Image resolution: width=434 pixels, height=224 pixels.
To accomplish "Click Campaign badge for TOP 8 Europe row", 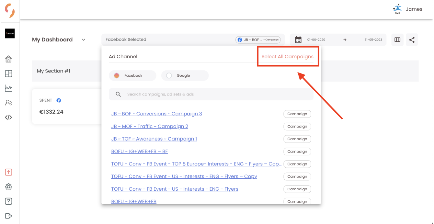I will point(297,164).
